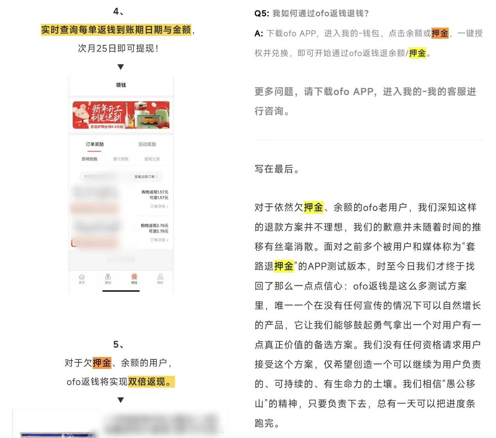Click the 购物返现2.79元 amount
This screenshot has height=438, width=496.
(155, 226)
